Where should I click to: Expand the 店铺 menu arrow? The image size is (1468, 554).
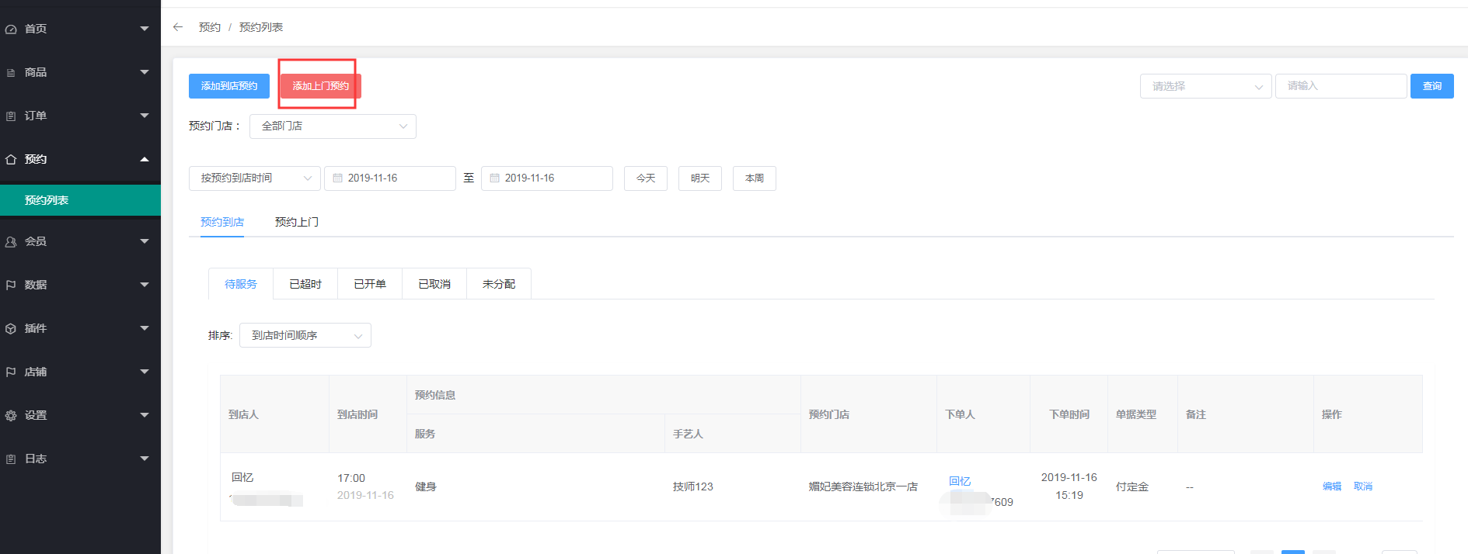tap(145, 372)
